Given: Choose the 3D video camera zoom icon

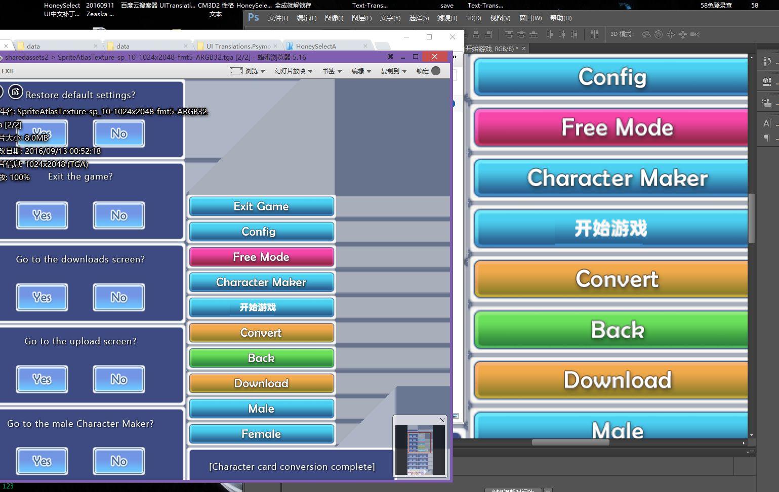Looking at the screenshot, I should 695,34.
